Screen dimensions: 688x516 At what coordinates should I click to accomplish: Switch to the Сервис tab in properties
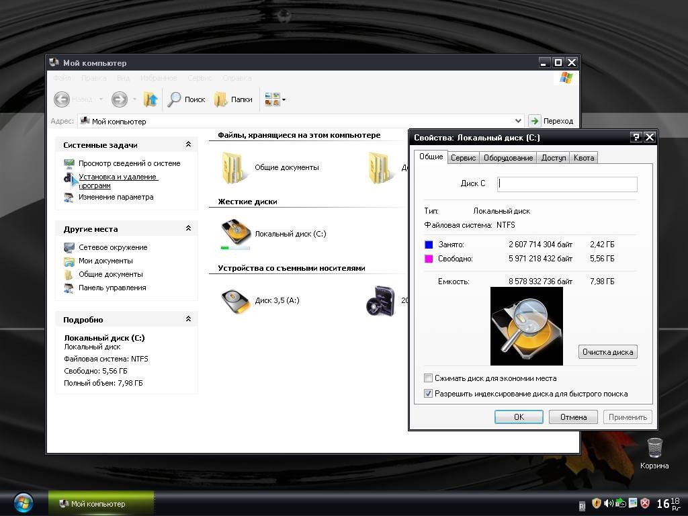464,158
